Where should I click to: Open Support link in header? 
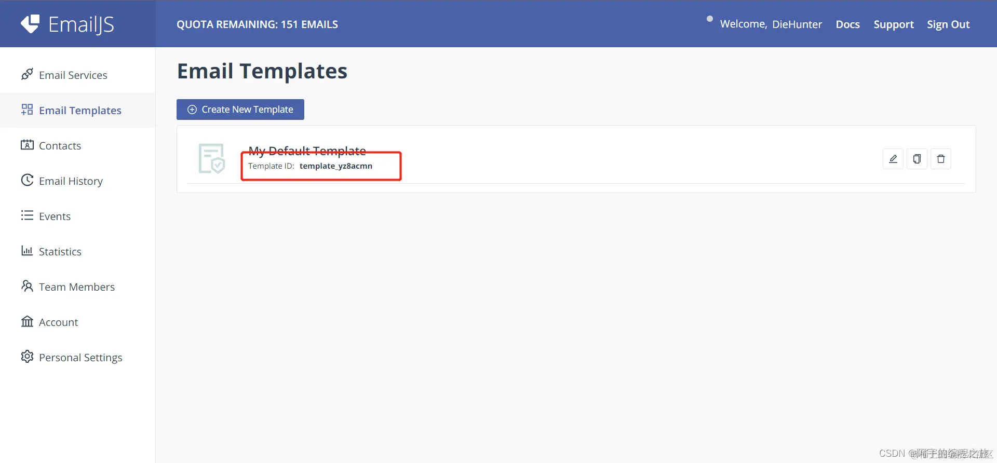coord(894,24)
